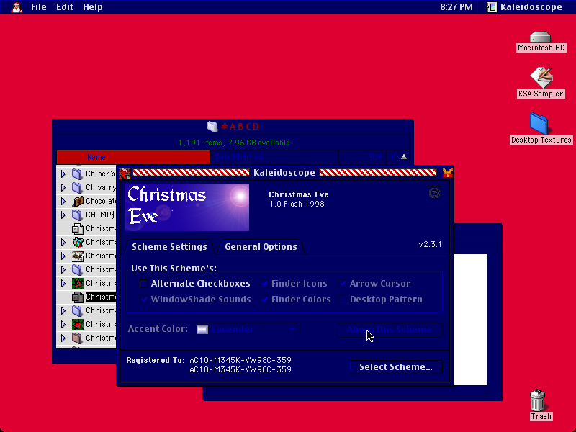The image size is (576, 432).
Task: Click the Chivalry name text in list
Action: tap(101, 187)
